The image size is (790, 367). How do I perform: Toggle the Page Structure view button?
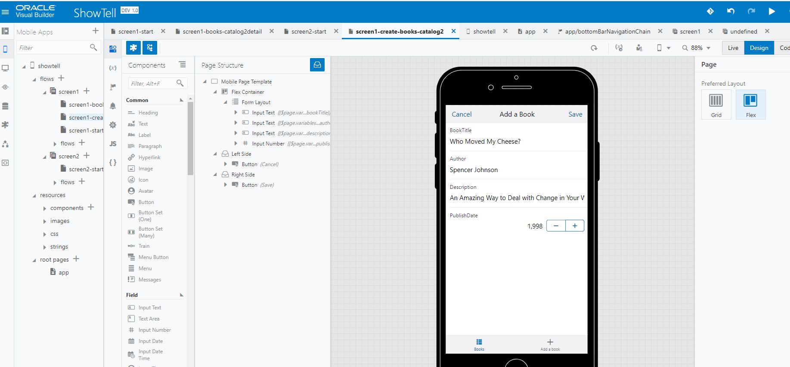click(x=150, y=48)
